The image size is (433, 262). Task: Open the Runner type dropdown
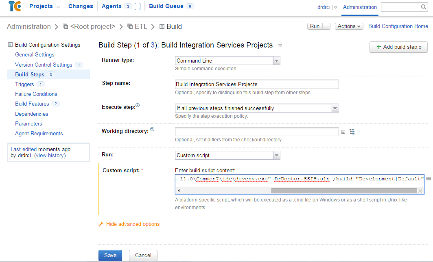(x=228, y=61)
